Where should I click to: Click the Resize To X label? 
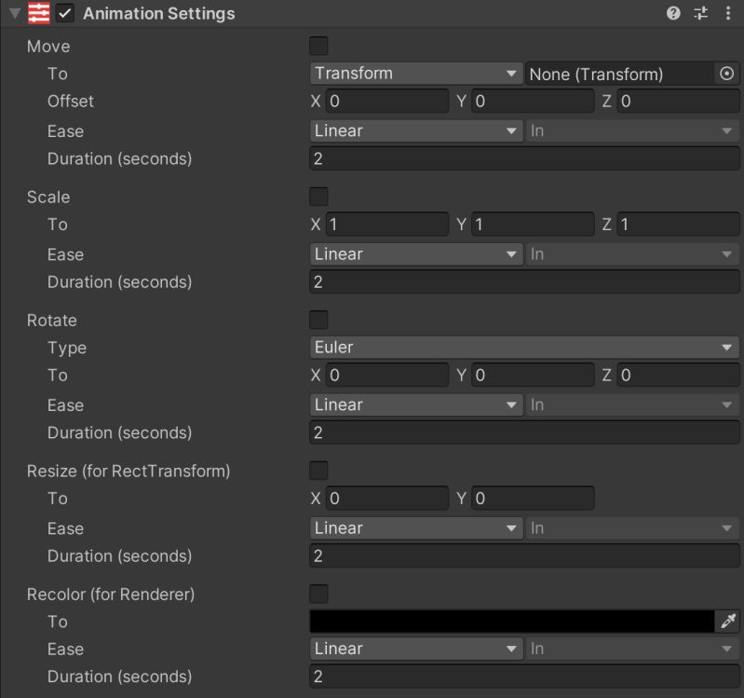click(x=316, y=498)
